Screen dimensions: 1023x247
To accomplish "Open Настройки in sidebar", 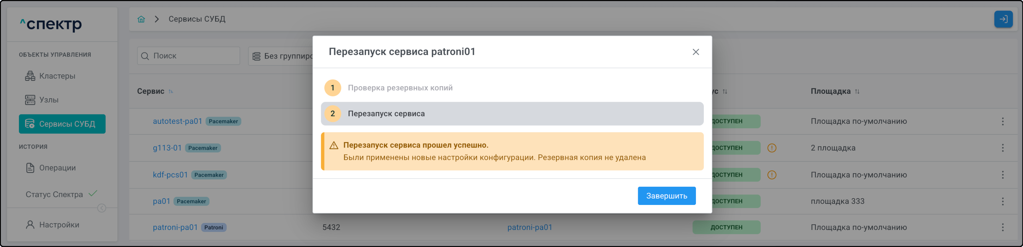I will tap(59, 225).
